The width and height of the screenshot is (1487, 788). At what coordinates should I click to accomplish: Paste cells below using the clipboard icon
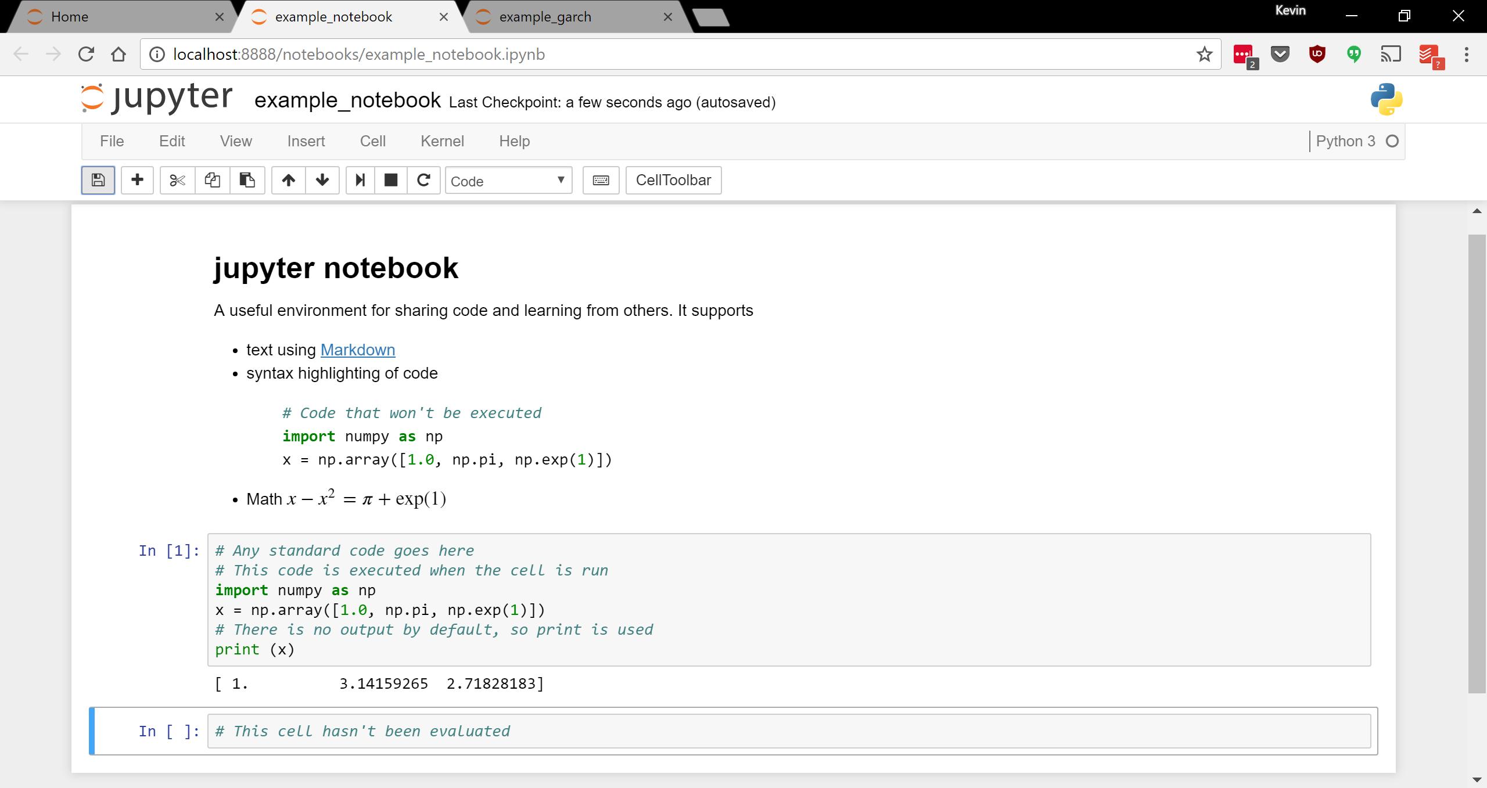pyautogui.click(x=247, y=180)
